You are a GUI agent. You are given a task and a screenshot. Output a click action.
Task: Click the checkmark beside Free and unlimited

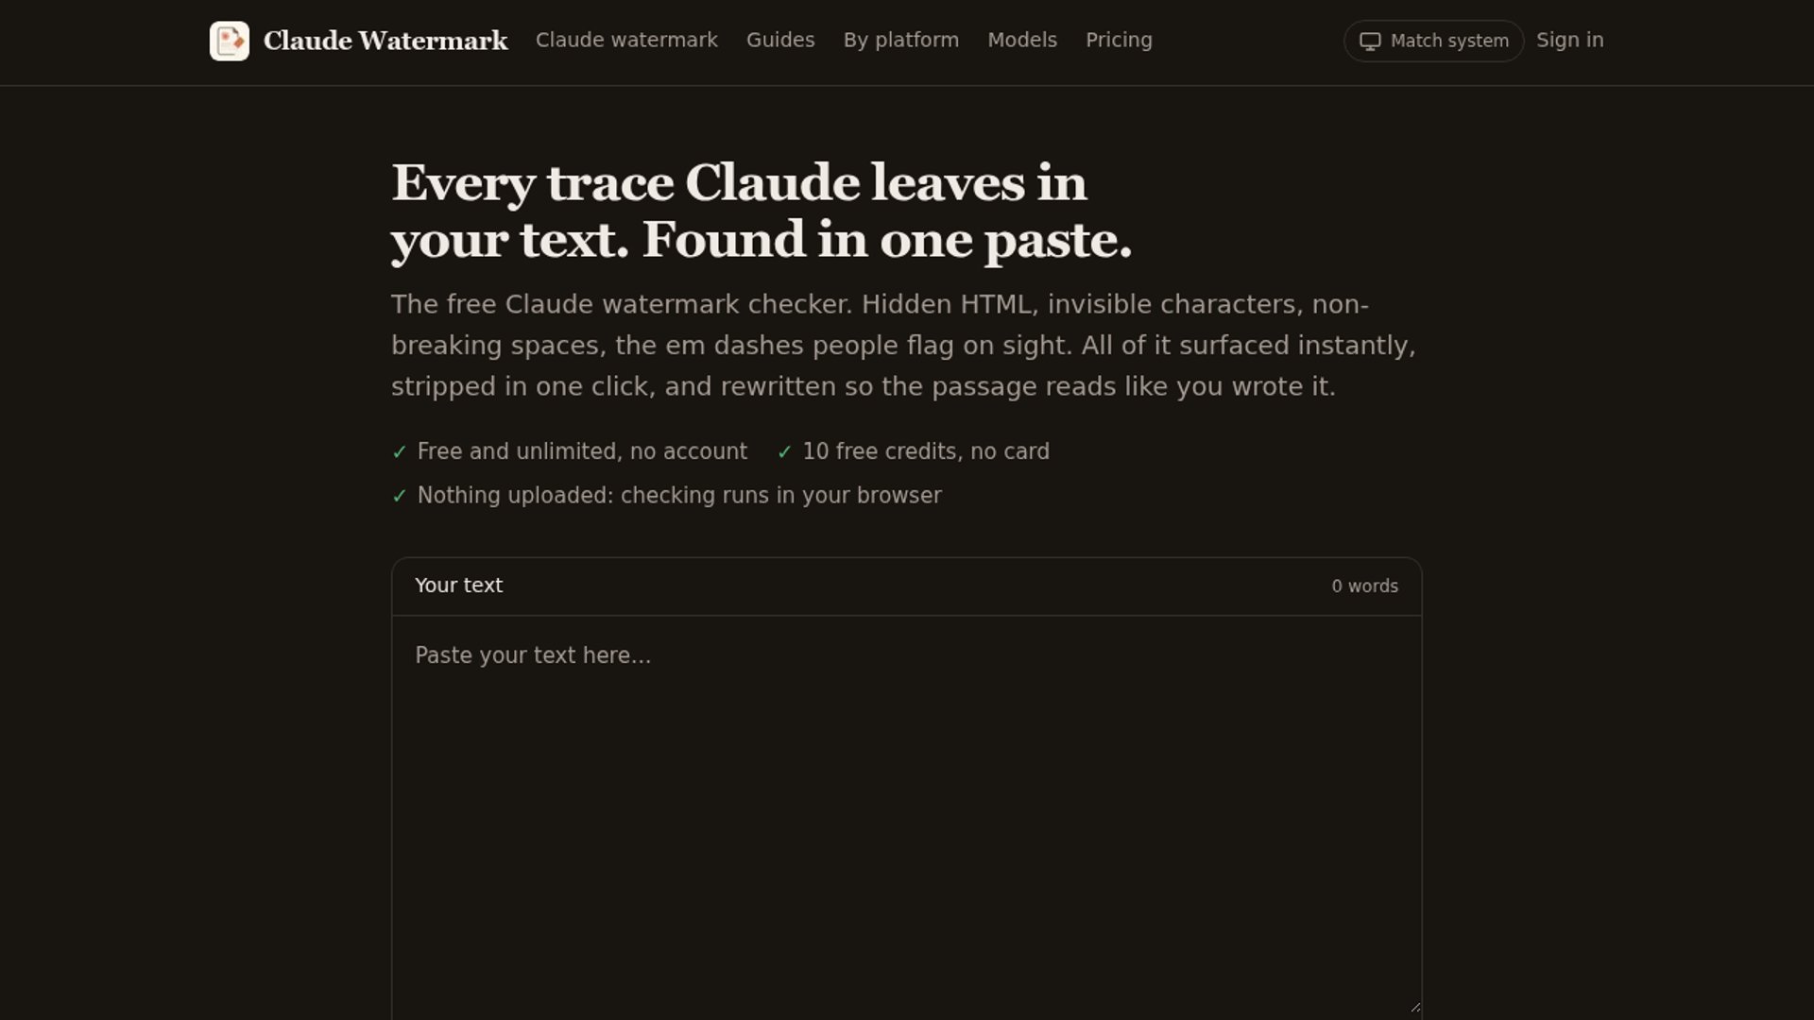(x=400, y=452)
